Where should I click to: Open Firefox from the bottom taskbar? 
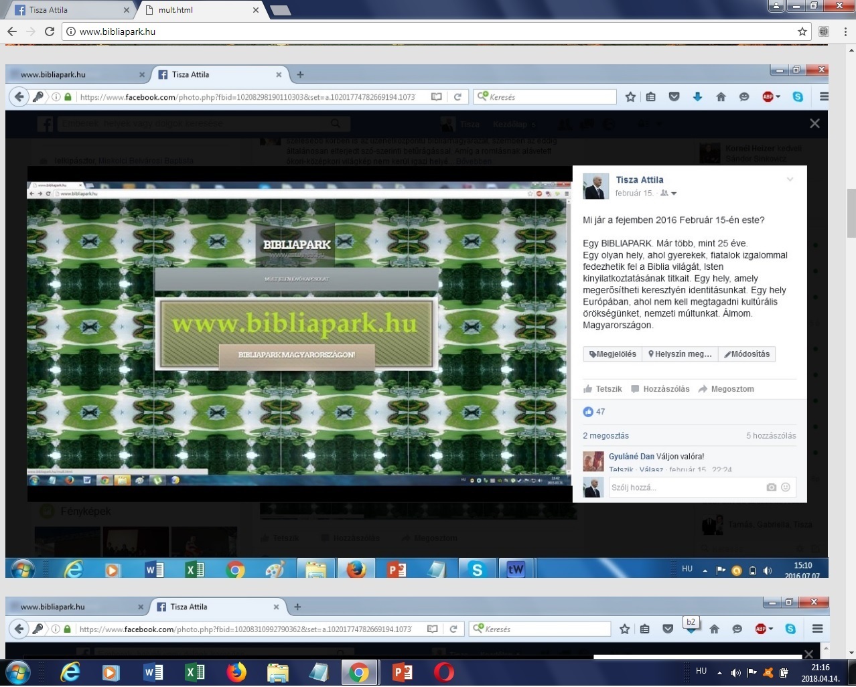(236, 672)
